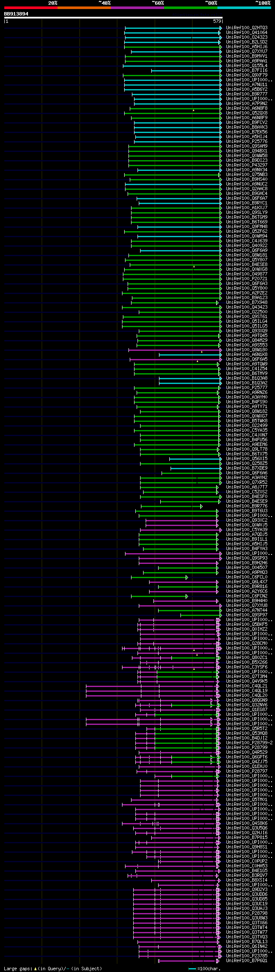Click hit label UniRef100_B9MVW1
Image resolution: width=275 pixels, height=972 pixels.
click(247, 56)
